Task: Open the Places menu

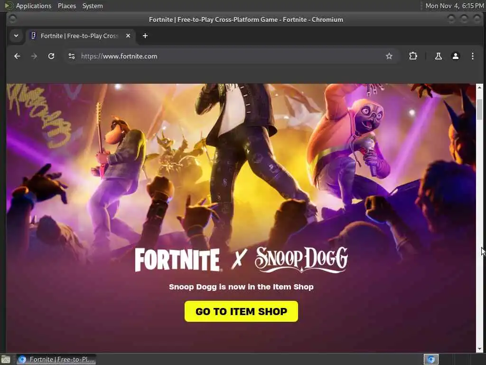Action: [x=66, y=6]
